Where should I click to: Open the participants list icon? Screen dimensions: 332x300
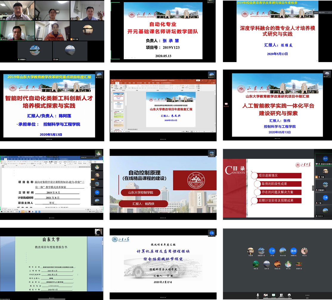[x=281, y=295]
